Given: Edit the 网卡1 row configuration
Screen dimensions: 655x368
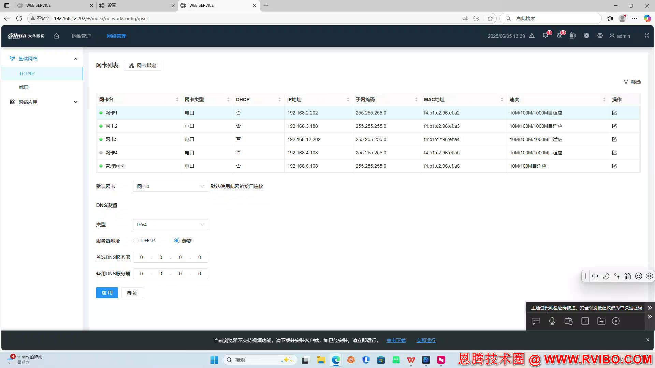Looking at the screenshot, I should click(x=614, y=113).
